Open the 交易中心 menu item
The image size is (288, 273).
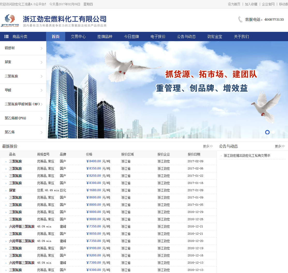[x=78, y=36]
